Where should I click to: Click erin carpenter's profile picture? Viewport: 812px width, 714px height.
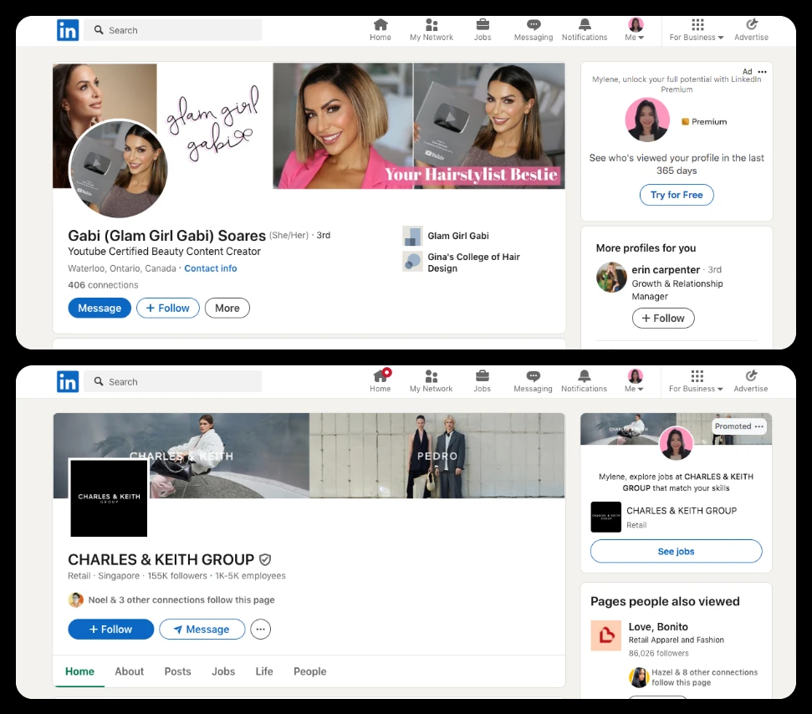tap(611, 278)
